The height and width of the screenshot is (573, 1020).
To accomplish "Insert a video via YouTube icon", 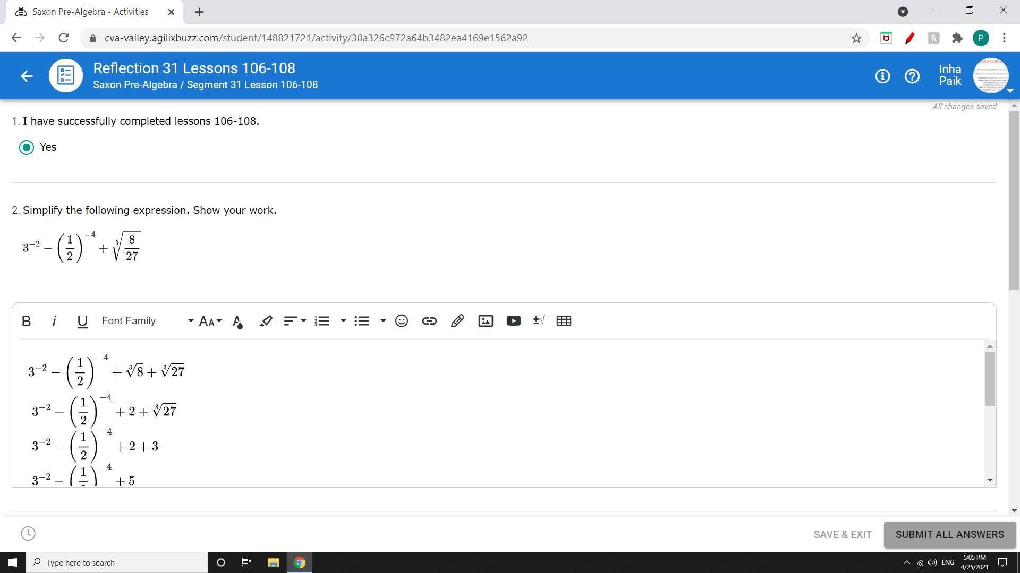I will pyautogui.click(x=513, y=321).
